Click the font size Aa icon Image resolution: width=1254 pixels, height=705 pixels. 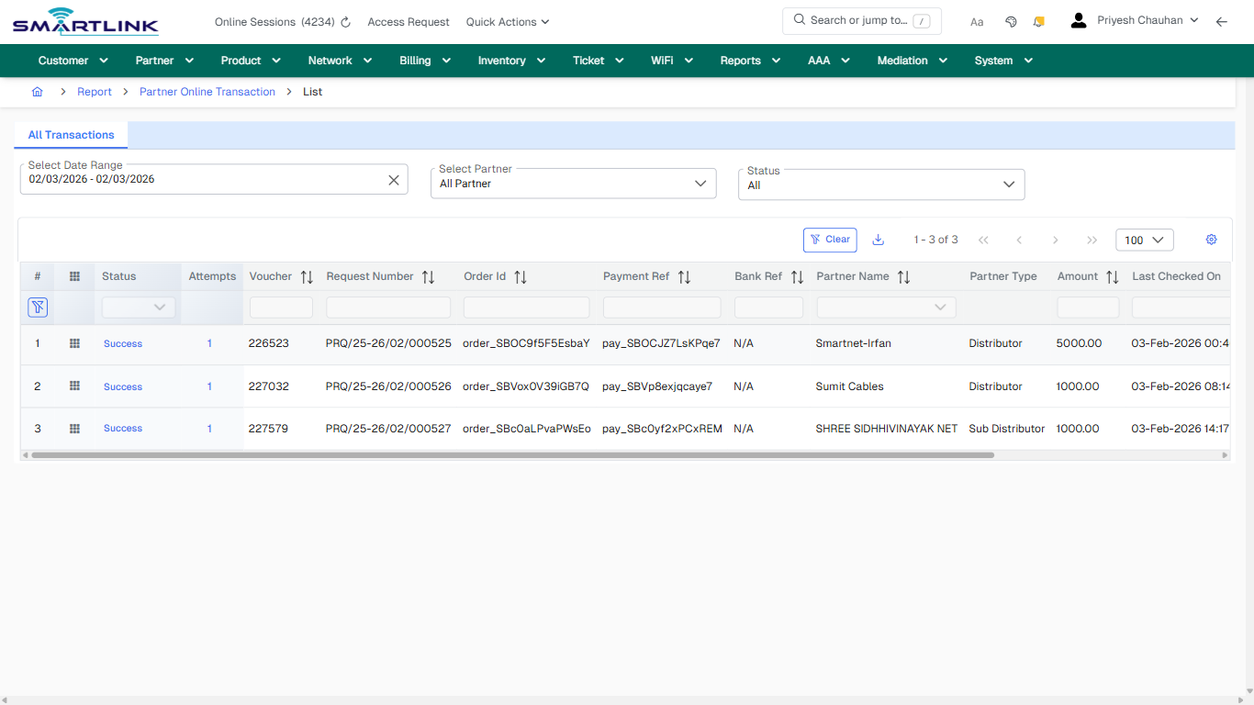coord(977,21)
